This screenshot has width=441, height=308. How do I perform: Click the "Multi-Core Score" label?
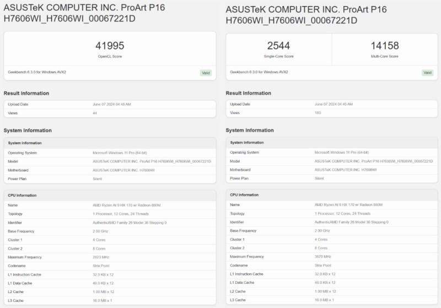(385, 56)
